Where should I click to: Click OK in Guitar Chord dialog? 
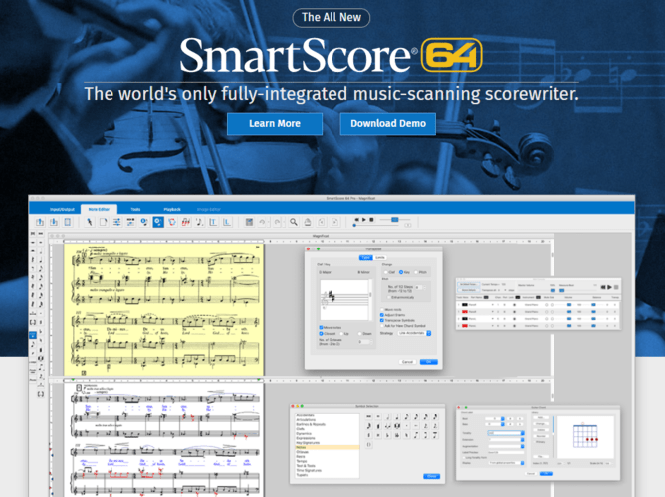[546, 474]
